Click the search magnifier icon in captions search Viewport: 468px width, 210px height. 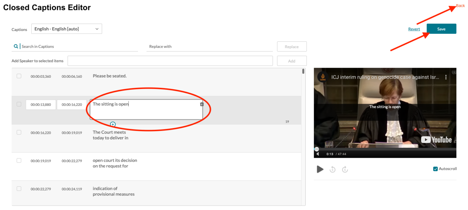pyautogui.click(x=16, y=46)
